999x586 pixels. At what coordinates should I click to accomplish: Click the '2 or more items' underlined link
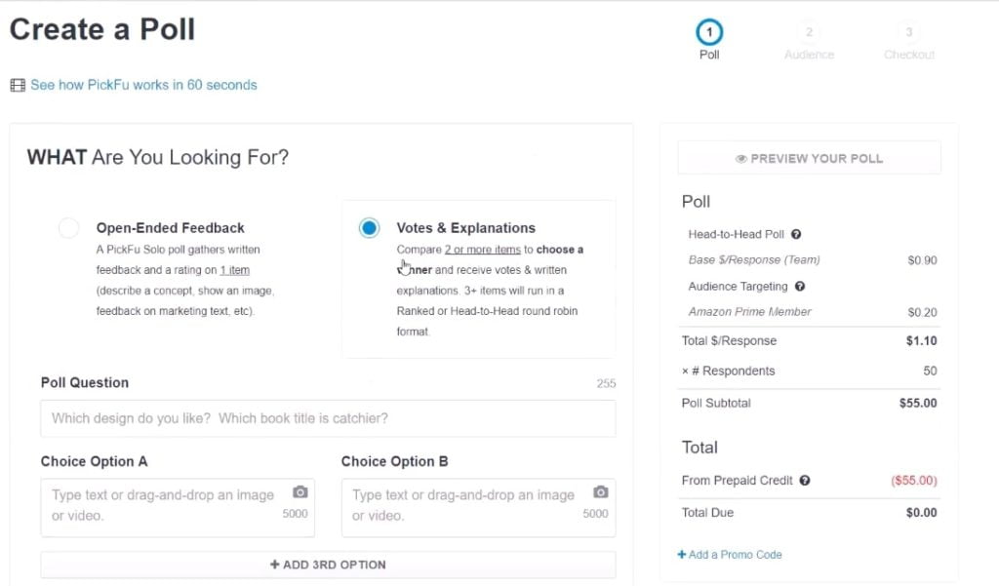click(482, 250)
